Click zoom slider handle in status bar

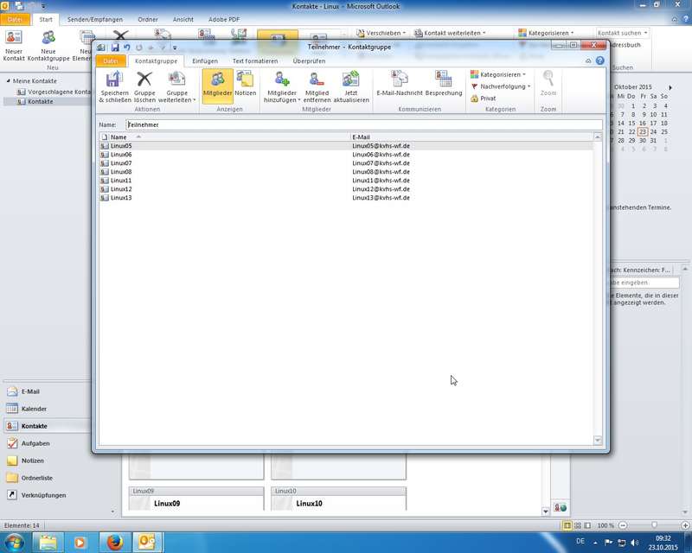(654, 525)
